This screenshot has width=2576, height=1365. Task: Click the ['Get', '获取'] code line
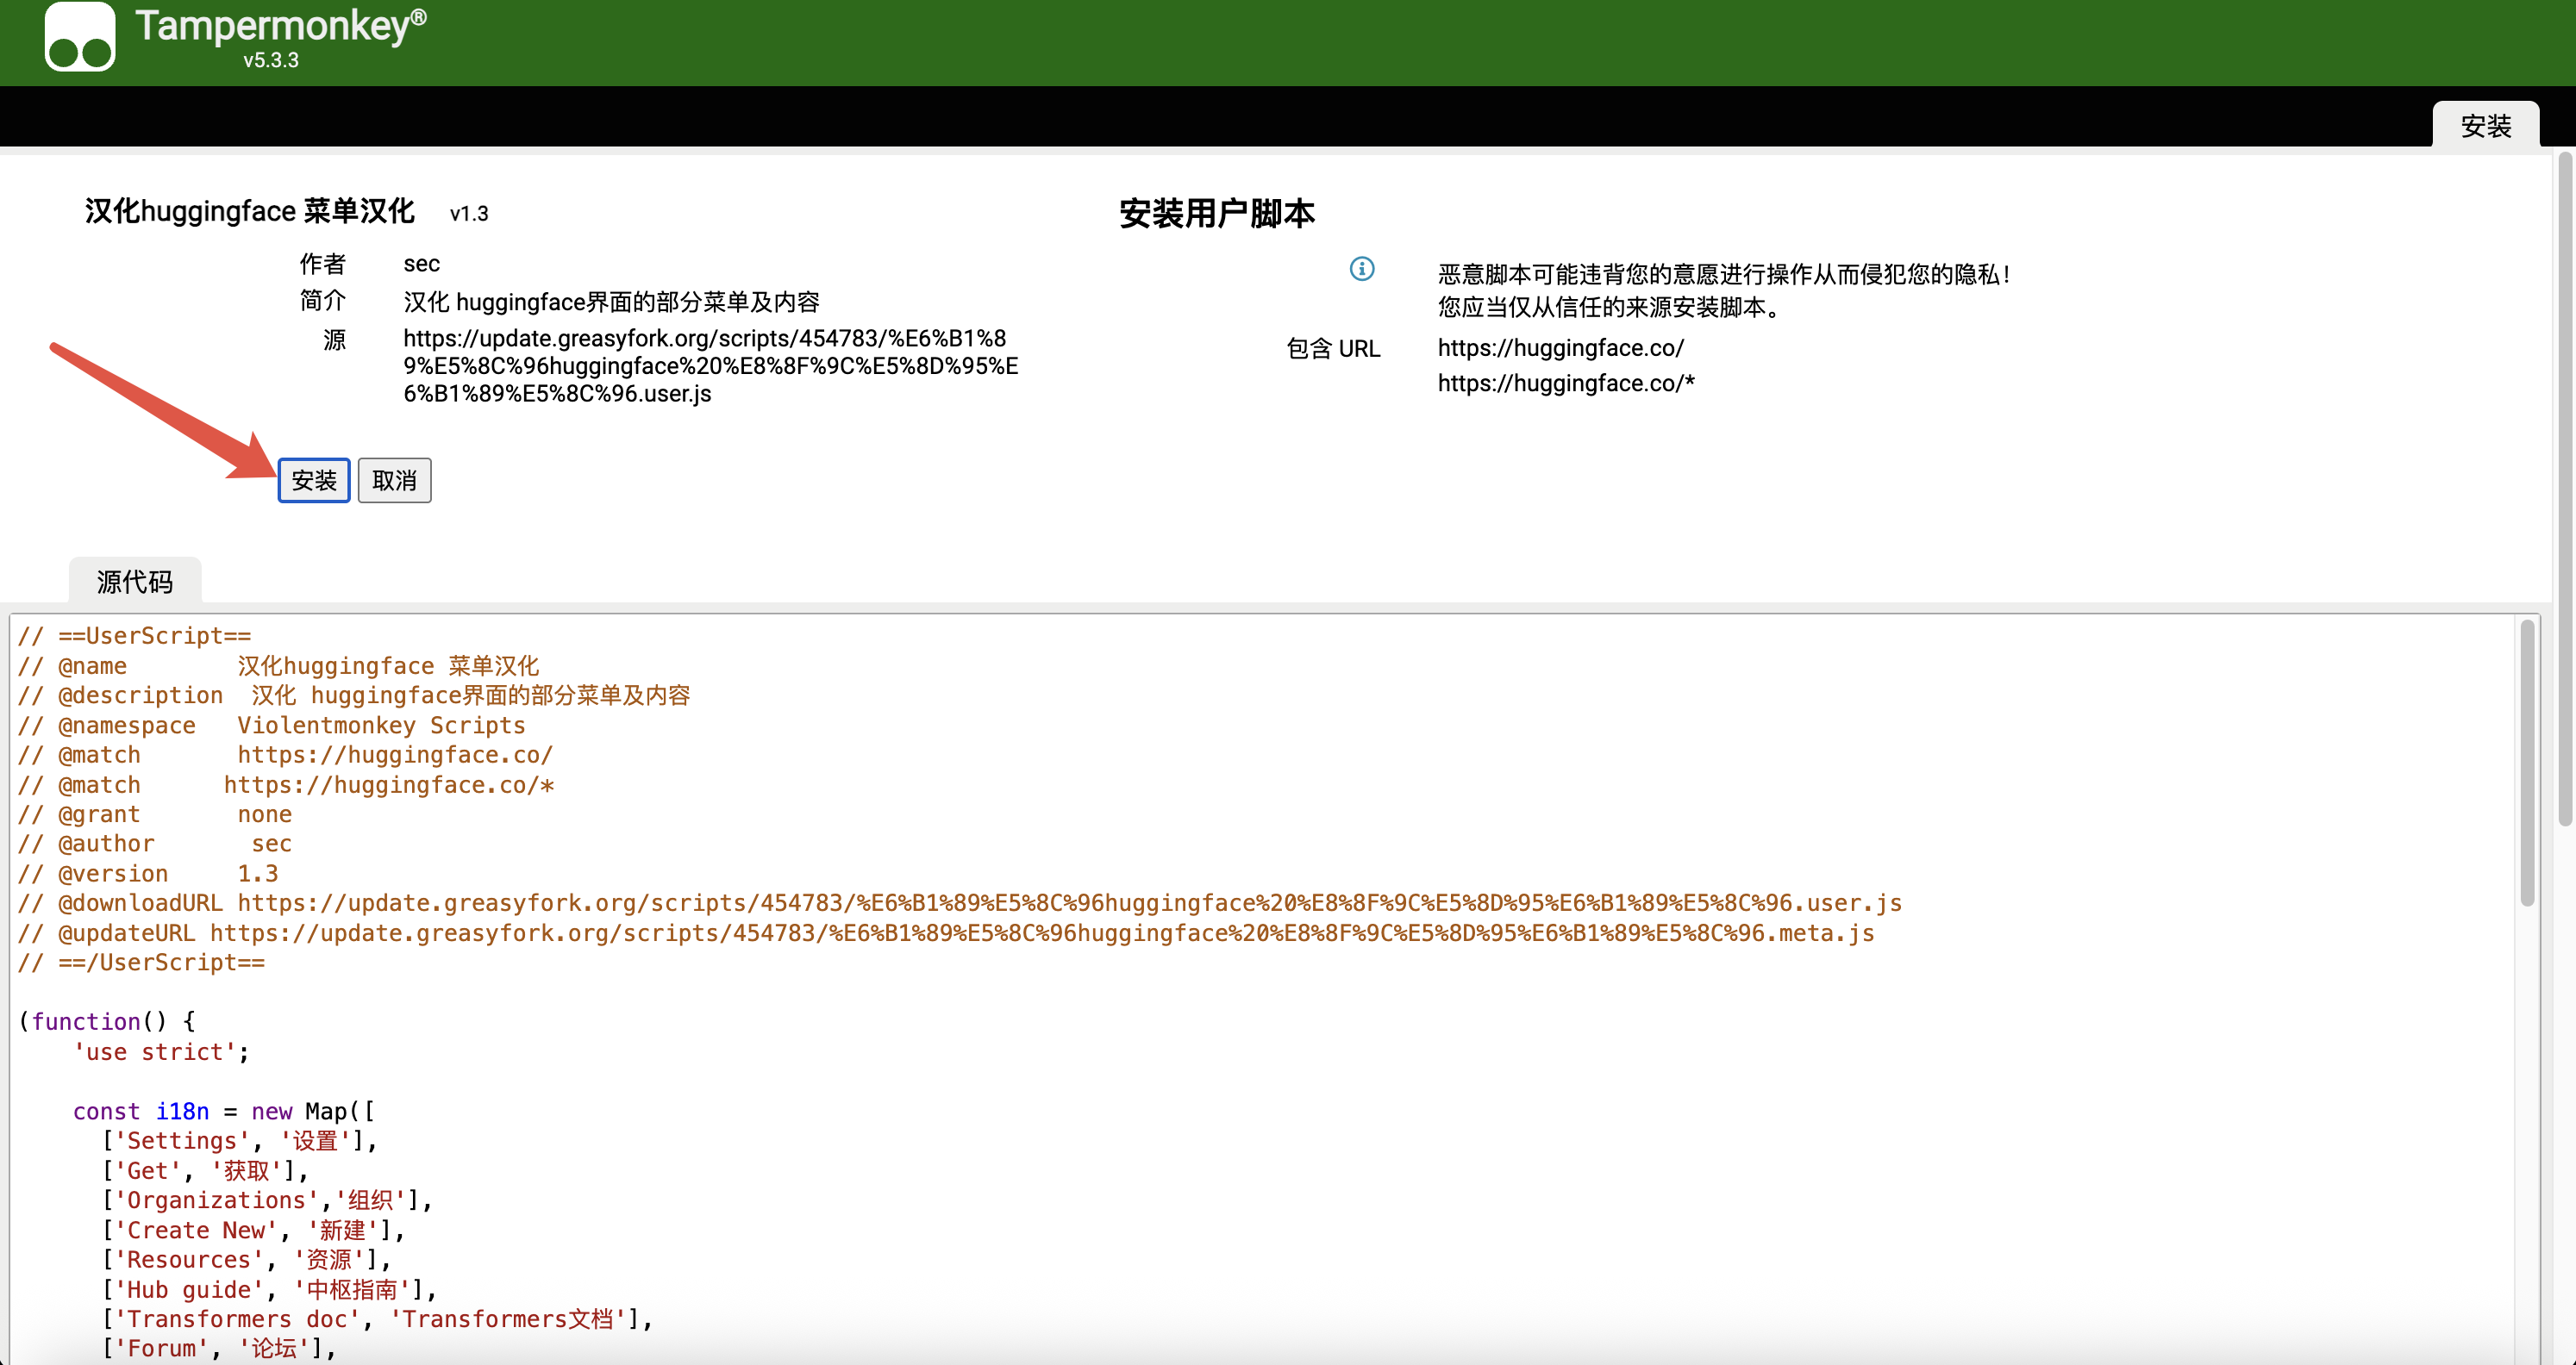point(206,1171)
